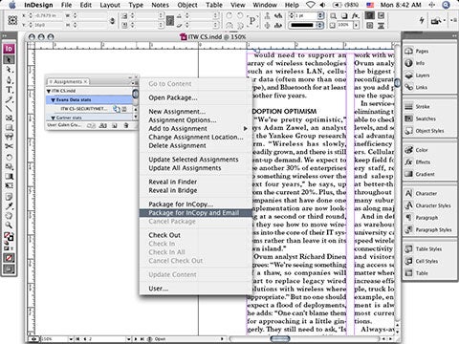Click the horizontal scrollbar thumb at bottom
Viewport: 459px width, 344px height.
click(x=280, y=339)
